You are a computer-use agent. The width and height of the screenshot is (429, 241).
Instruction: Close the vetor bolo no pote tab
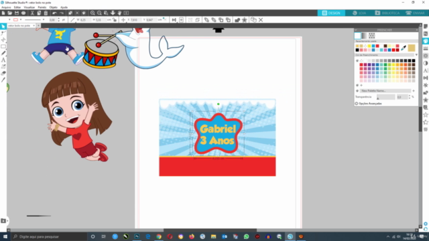coord(34,25)
